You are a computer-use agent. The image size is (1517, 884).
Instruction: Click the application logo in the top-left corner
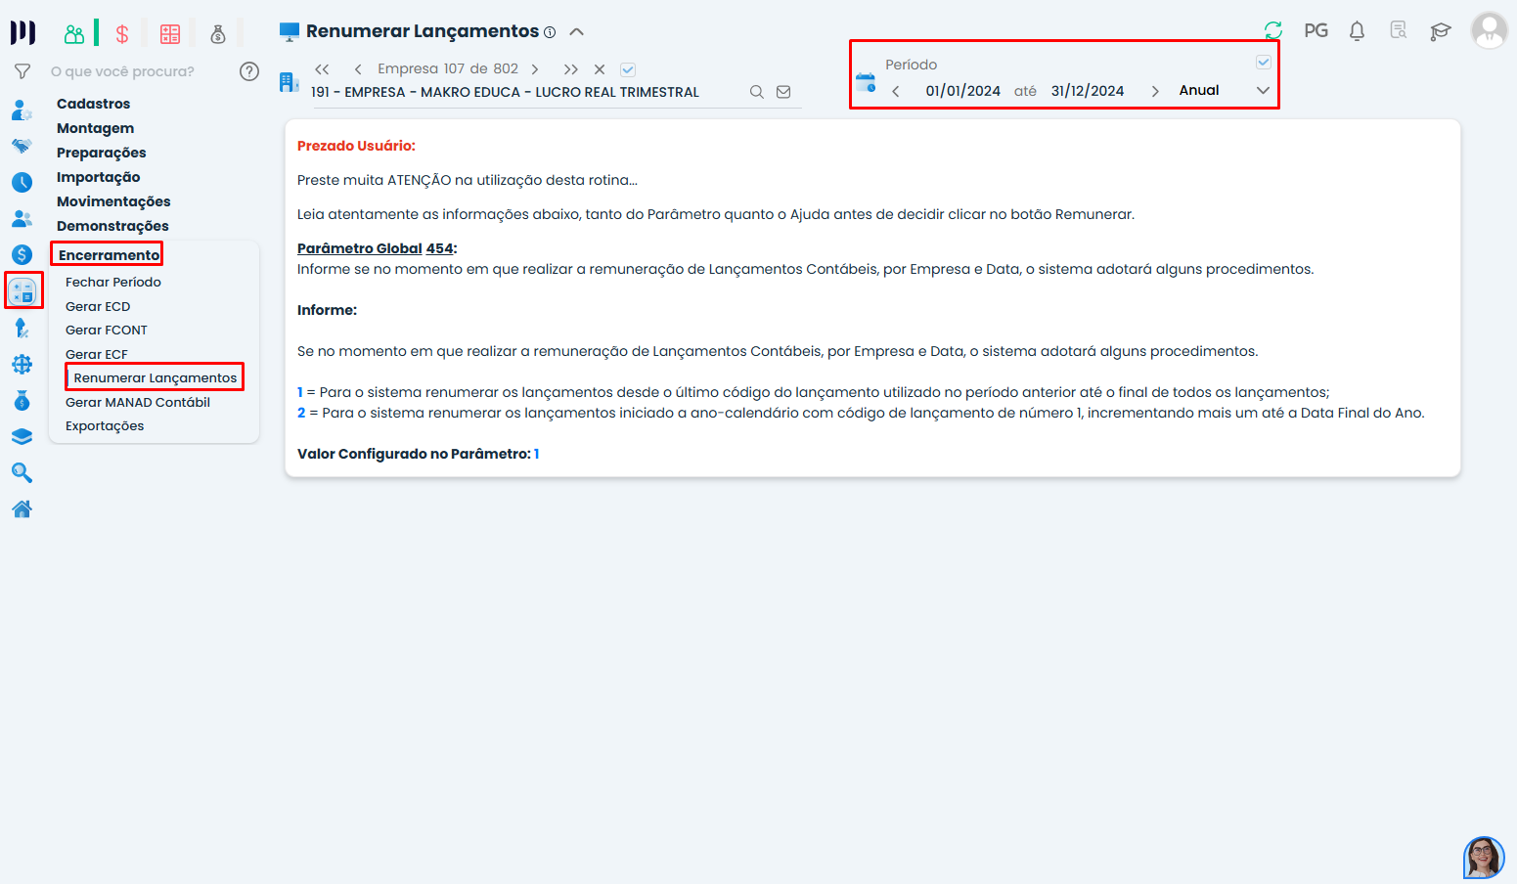click(x=22, y=33)
